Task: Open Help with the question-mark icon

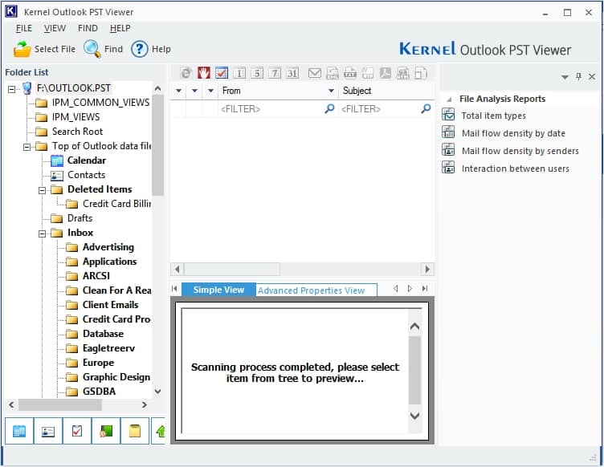Action: pyautogui.click(x=151, y=49)
